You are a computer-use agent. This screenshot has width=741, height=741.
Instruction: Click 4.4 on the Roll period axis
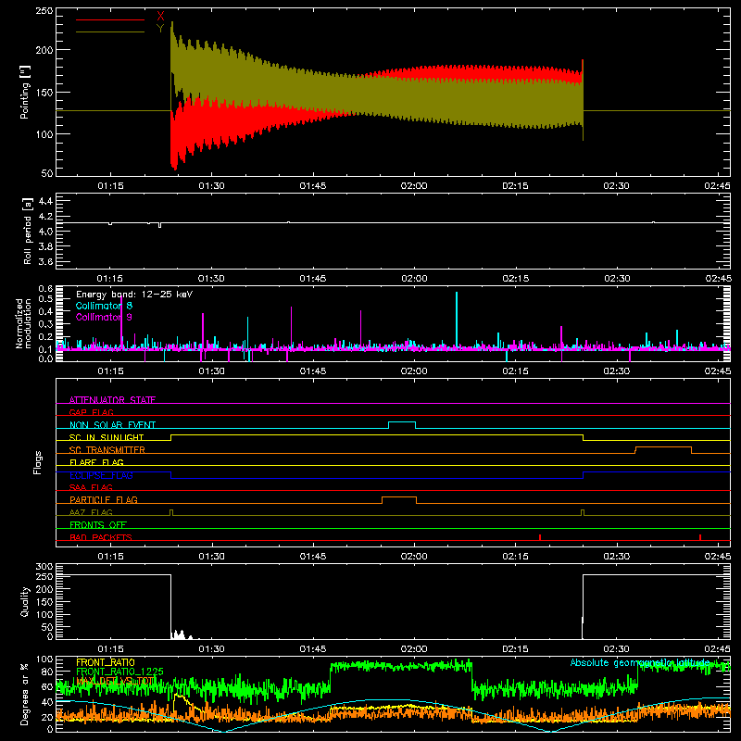(45, 201)
